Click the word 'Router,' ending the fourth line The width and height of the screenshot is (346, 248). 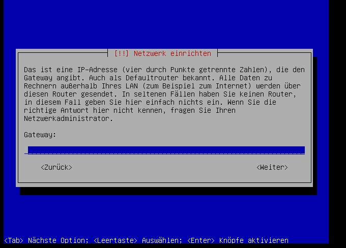pyautogui.click(x=282, y=94)
